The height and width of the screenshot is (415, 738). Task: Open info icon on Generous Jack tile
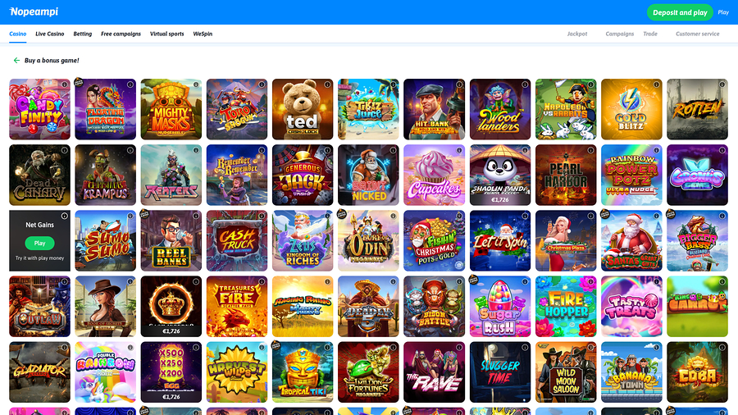(327, 151)
